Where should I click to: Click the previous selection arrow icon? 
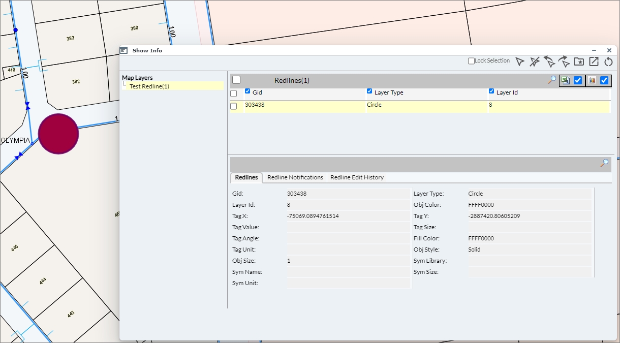(549, 61)
